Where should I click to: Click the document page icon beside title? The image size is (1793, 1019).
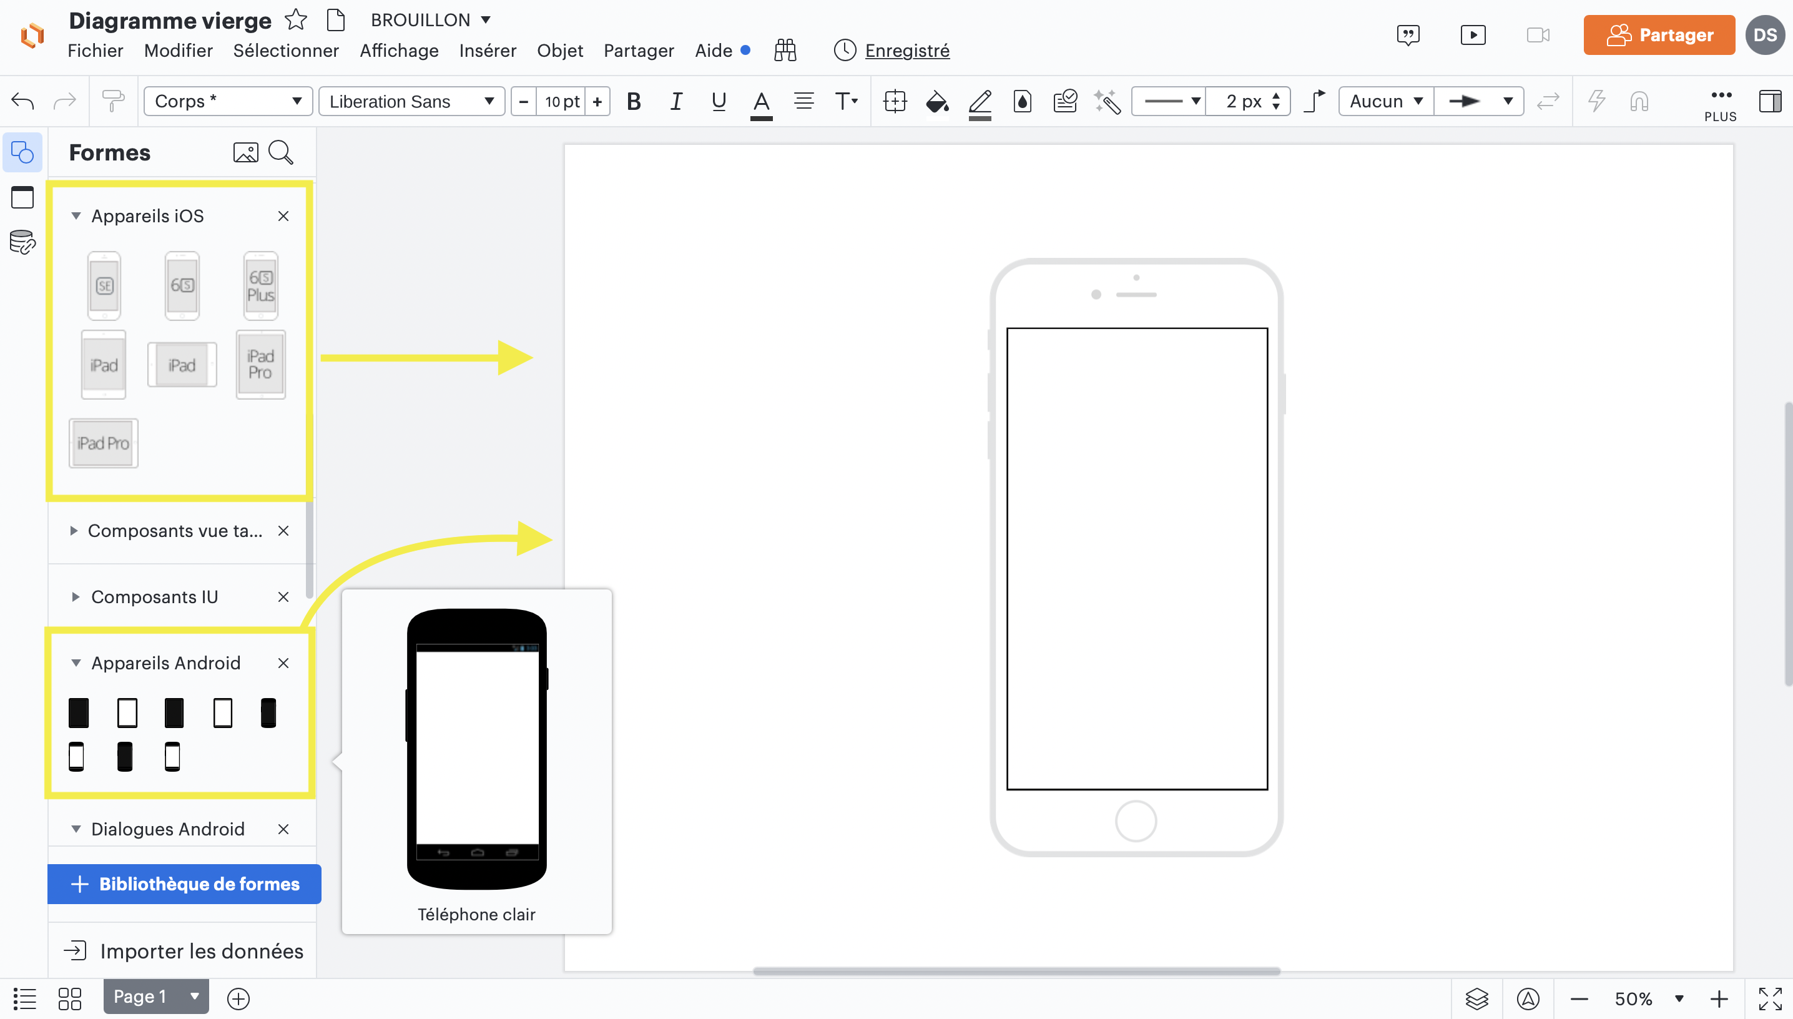pos(336,19)
